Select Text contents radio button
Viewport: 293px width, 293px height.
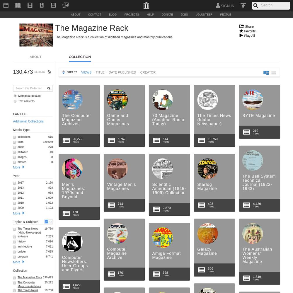[x=15, y=101]
